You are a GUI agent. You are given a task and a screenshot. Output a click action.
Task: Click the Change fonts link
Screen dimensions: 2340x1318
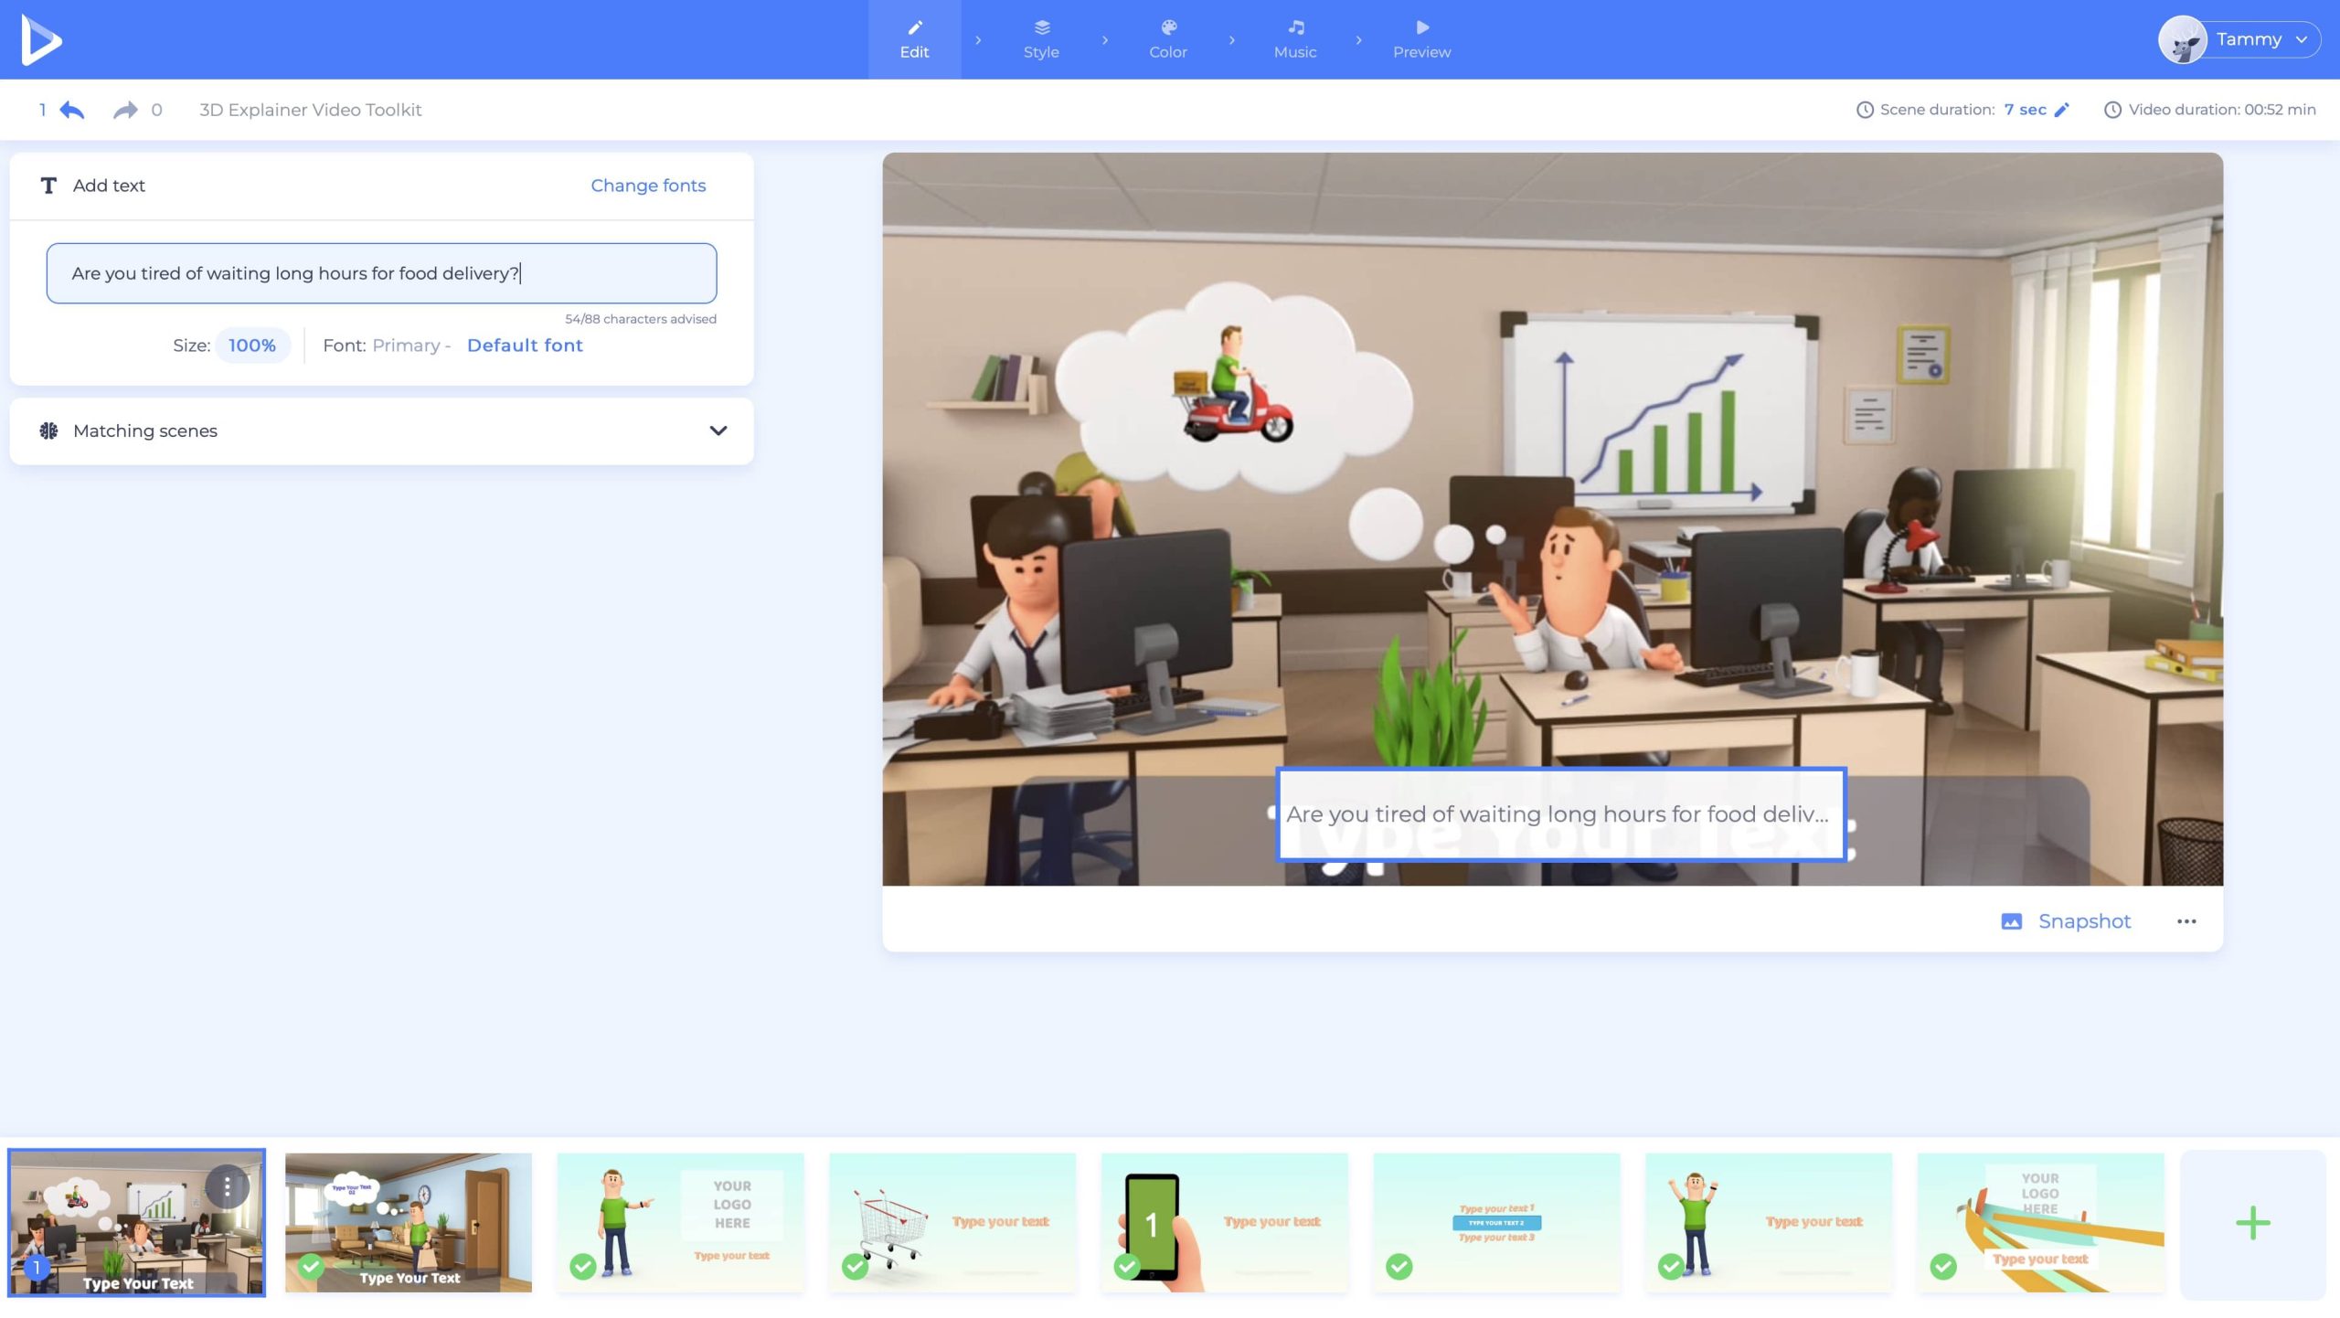coord(648,186)
